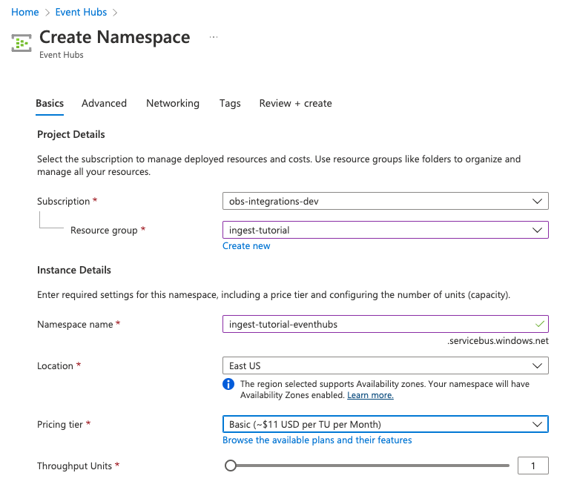Switch to the Advanced tab
This screenshot has height=490, width=577.
[104, 103]
